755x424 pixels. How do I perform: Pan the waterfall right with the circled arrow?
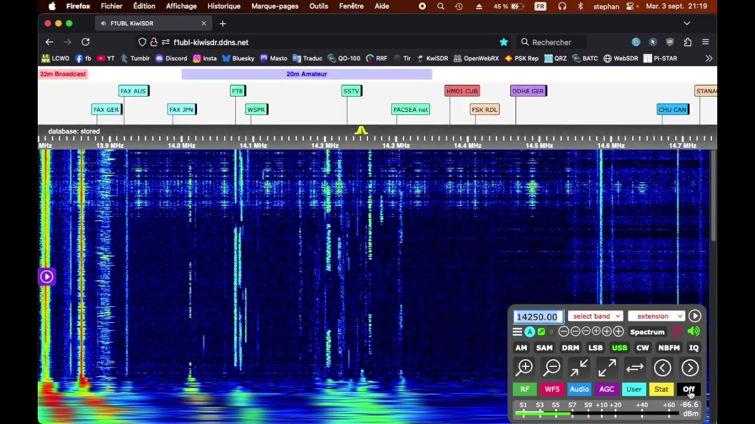tap(690, 368)
